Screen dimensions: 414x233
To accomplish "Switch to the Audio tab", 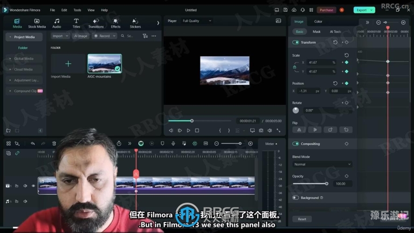I will [56, 23].
